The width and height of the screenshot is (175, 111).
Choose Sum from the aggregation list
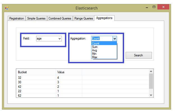click(104, 47)
